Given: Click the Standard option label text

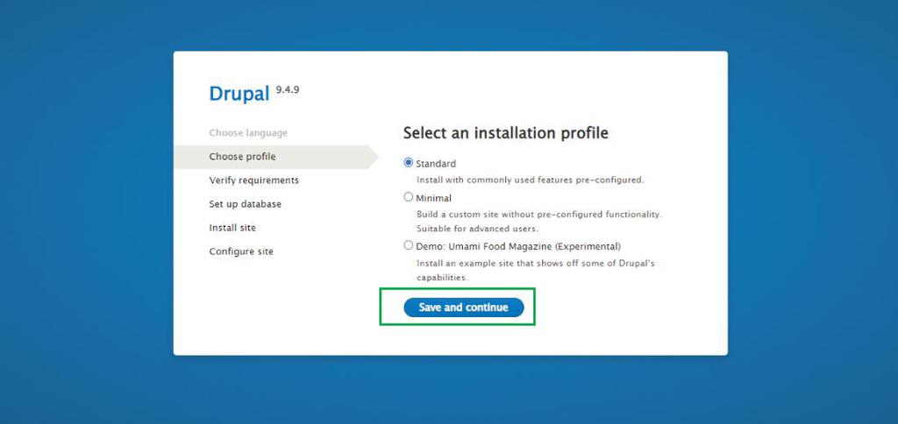Looking at the screenshot, I should (436, 164).
